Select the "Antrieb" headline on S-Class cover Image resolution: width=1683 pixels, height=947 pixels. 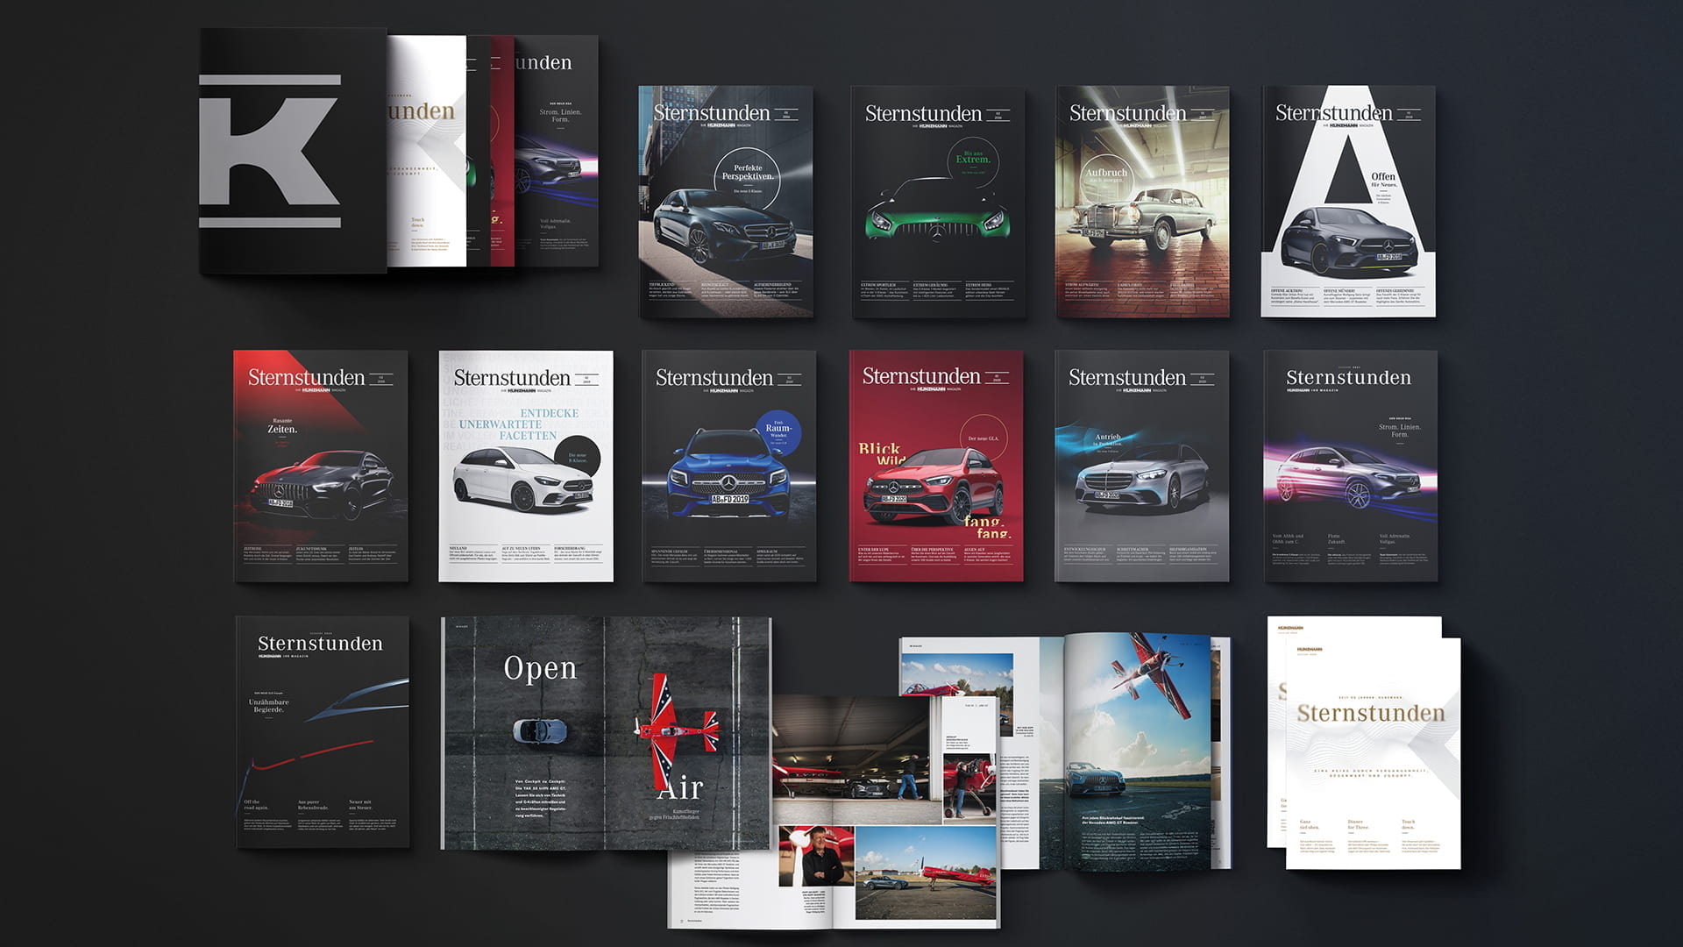click(x=1108, y=437)
